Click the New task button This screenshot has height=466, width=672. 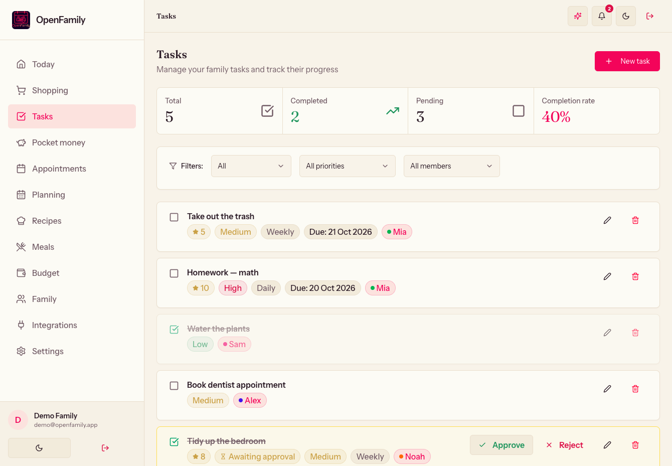pyautogui.click(x=627, y=61)
